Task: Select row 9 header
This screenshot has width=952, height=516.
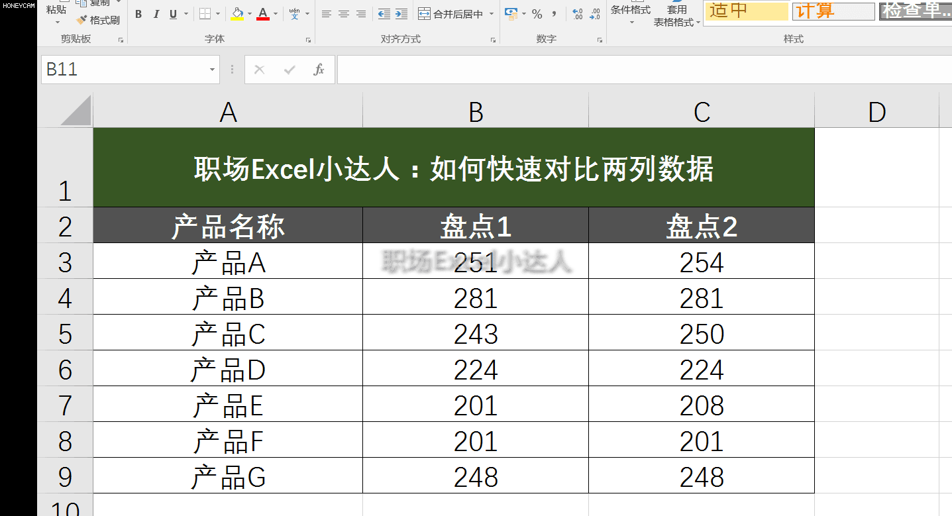Action: 65,476
